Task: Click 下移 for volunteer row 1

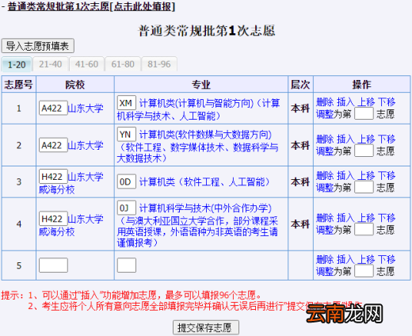Action: (387, 102)
